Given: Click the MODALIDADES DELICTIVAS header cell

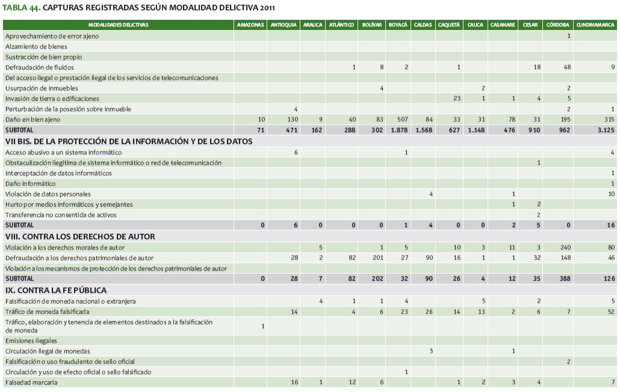Looking at the screenshot, I should coord(119,25).
